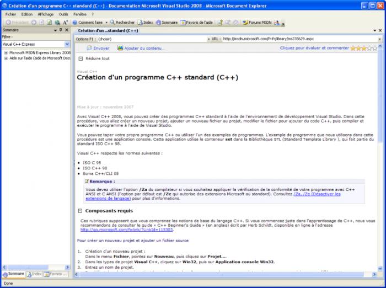Open the Affichage menu
Image resolution: width=386 pixels, height=288 pixels.
coord(46,14)
